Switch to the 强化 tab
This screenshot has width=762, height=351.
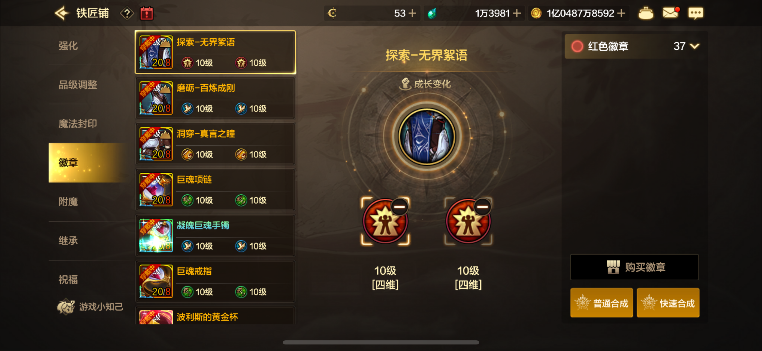[x=68, y=46]
